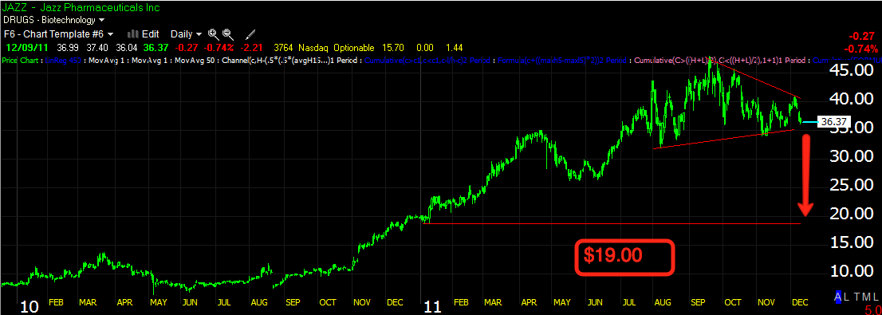Click the 10 year marker on time axis
This screenshot has width=882, height=315.
(x=30, y=307)
